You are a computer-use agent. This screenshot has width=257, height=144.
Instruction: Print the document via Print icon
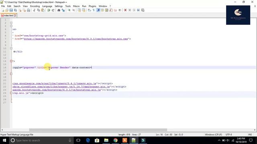tap(29, 10)
